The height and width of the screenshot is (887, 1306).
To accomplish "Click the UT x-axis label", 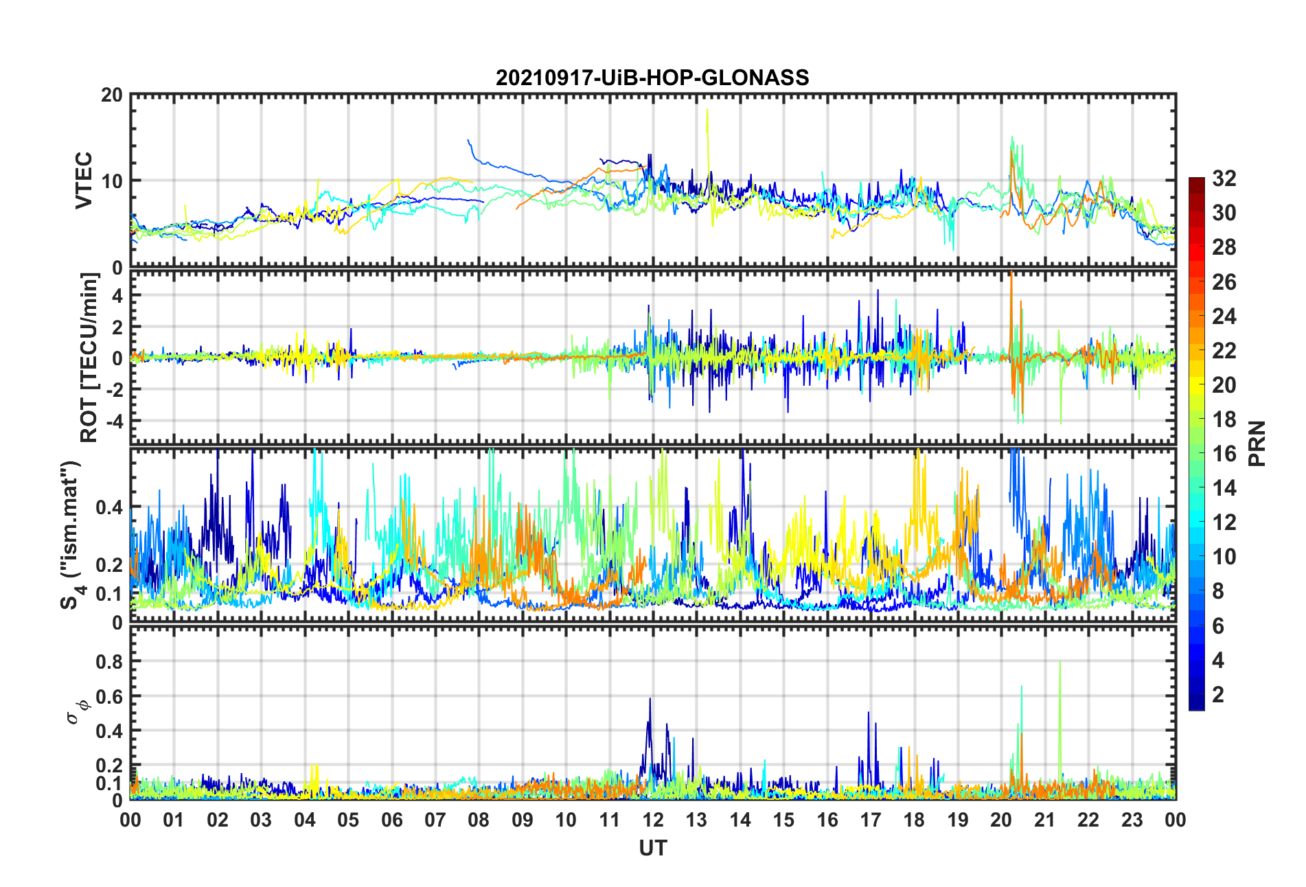I will tap(652, 849).
